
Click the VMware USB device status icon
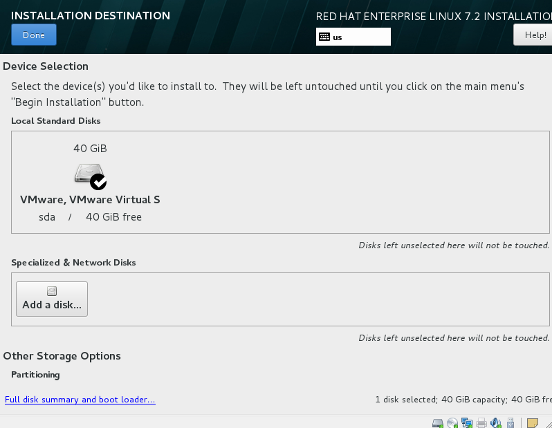[x=510, y=422]
